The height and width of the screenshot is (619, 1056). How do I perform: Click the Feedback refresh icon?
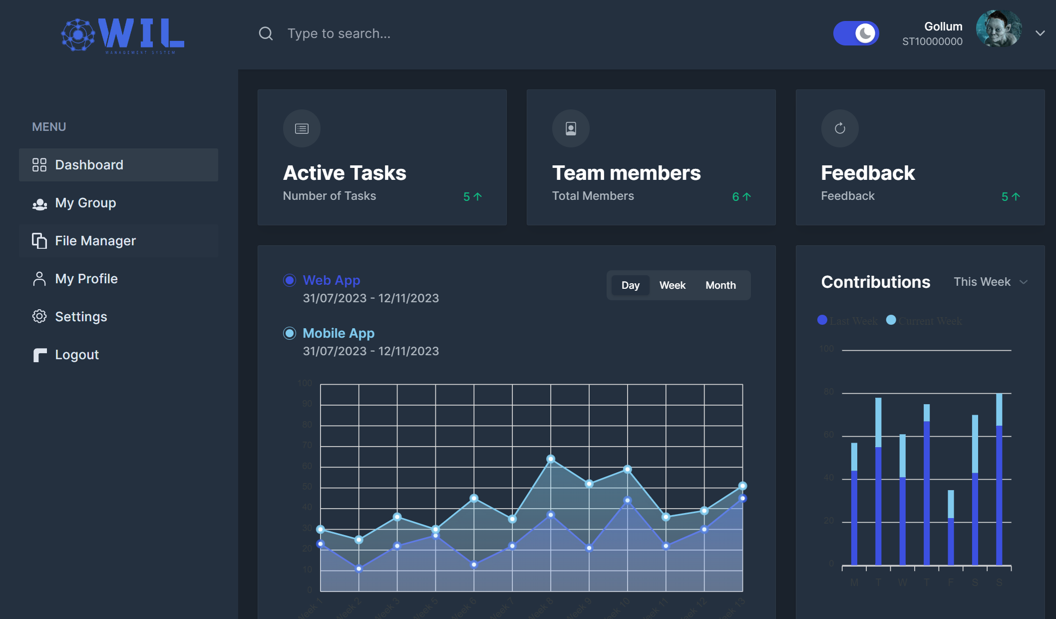[840, 128]
